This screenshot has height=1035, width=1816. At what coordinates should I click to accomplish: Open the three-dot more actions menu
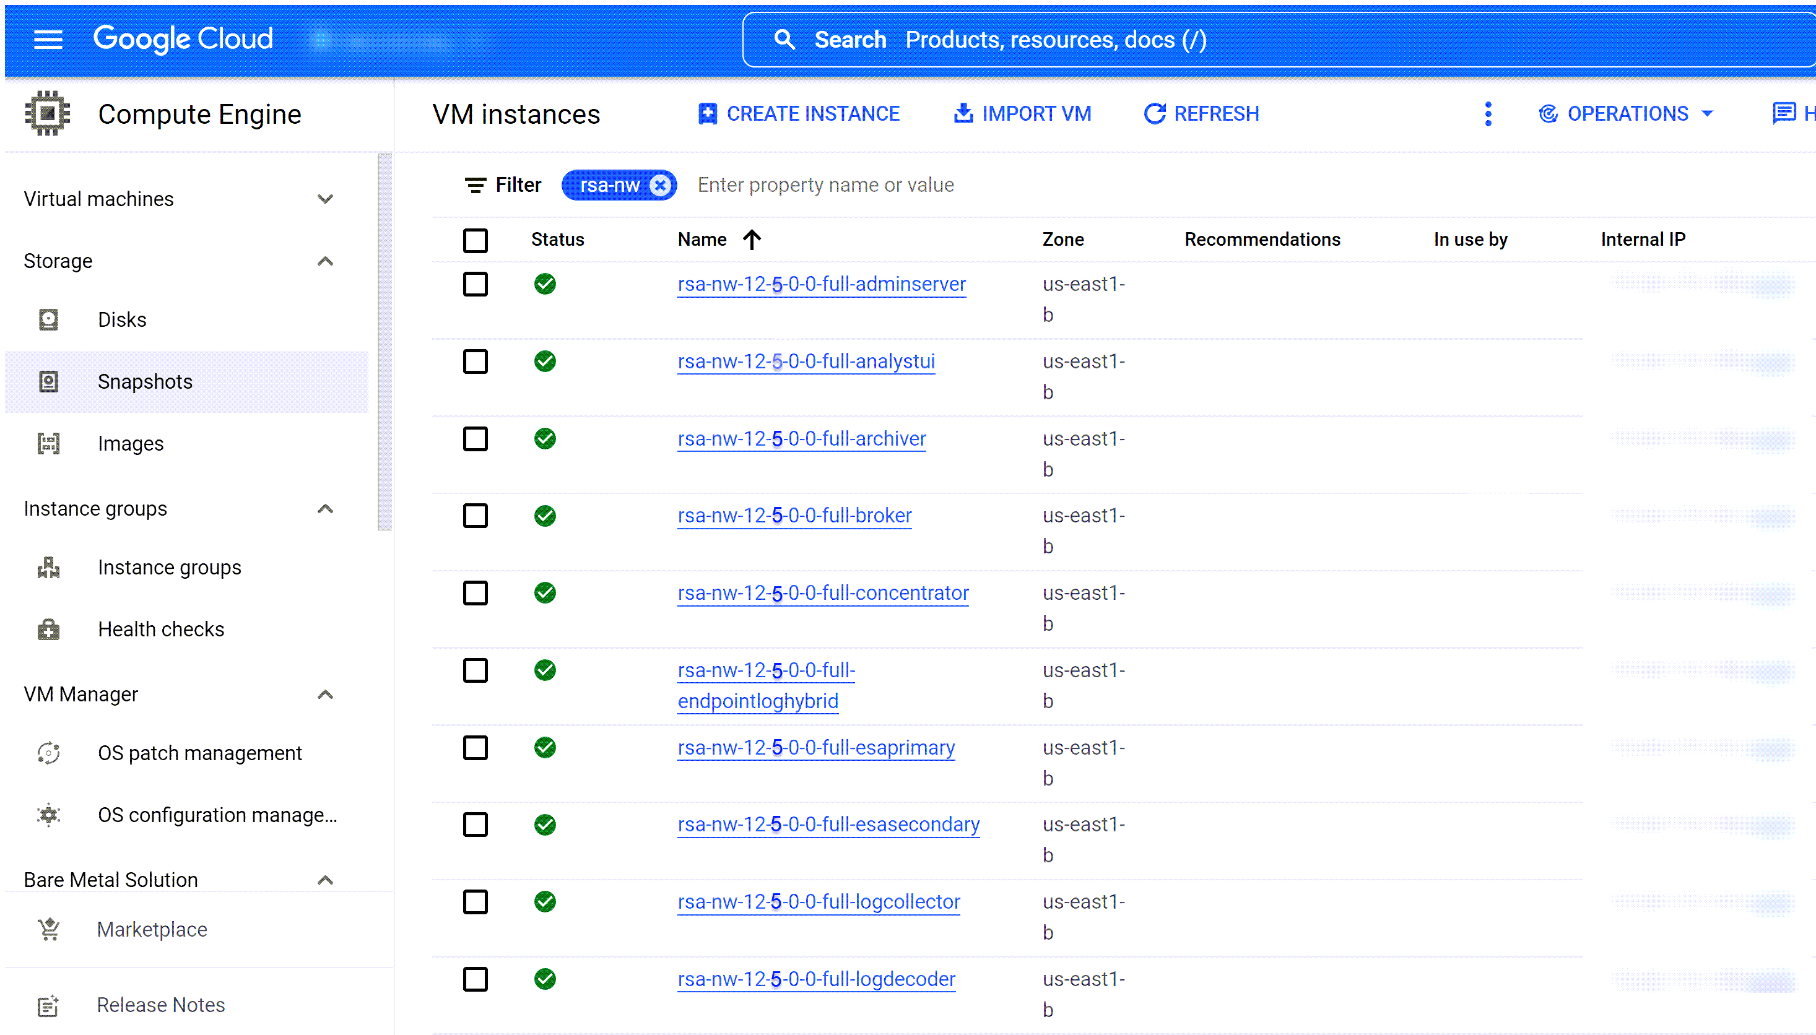click(x=1487, y=114)
